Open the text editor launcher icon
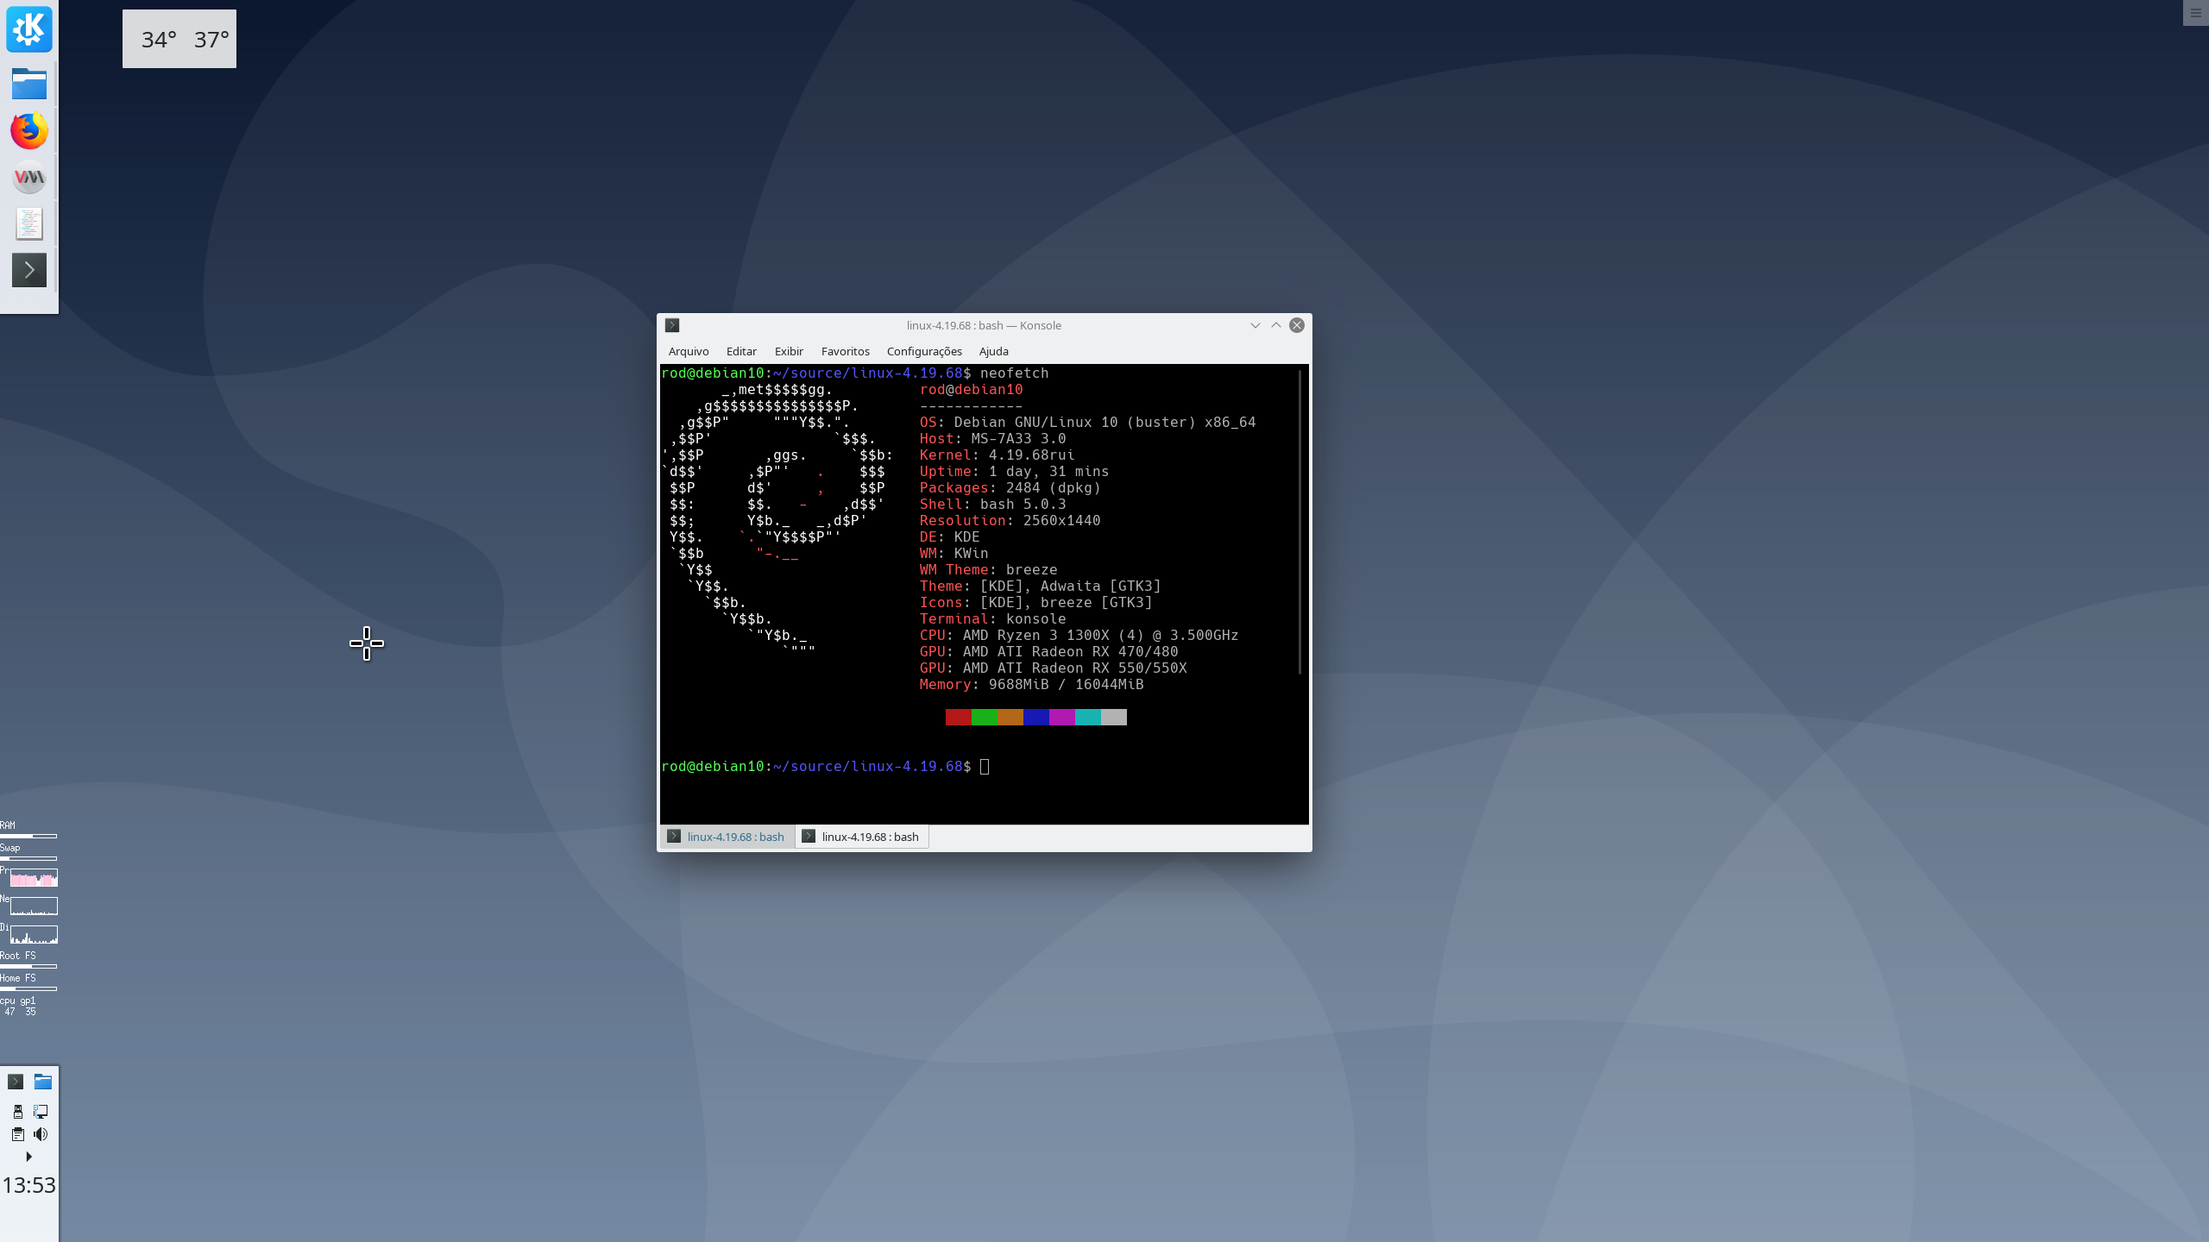Image resolution: width=2209 pixels, height=1242 pixels. click(28, 224)
